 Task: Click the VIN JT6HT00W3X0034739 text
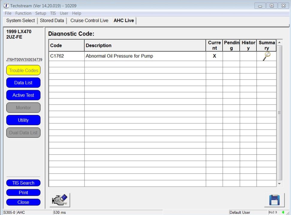pyautogui.click(x=24, y=60)
